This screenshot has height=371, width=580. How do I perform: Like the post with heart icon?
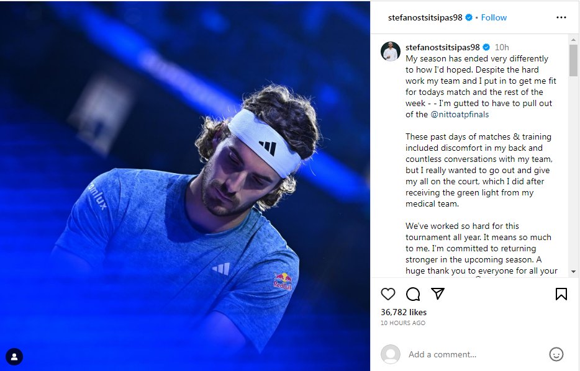pos(388,294)
